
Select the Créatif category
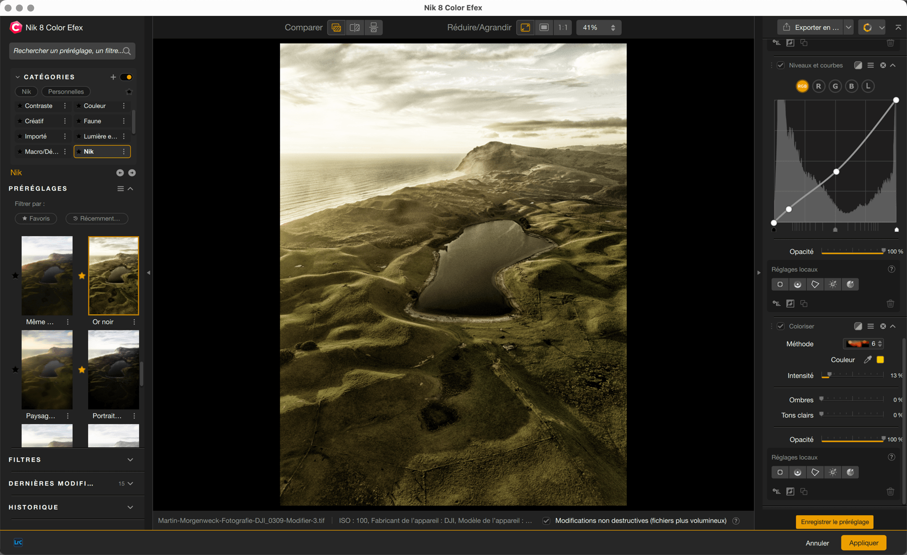tap(34, 121)
